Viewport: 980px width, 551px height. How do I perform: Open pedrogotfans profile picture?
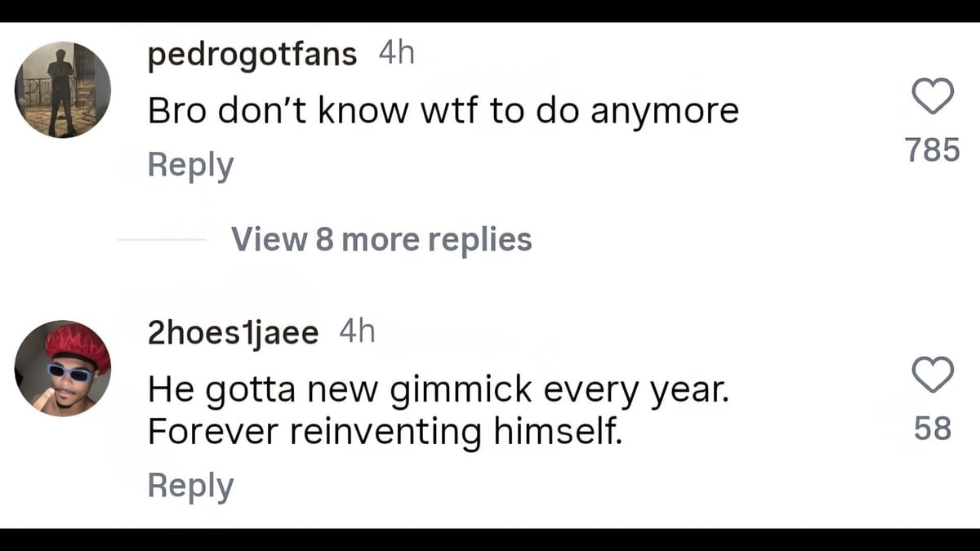click(63, 90)
